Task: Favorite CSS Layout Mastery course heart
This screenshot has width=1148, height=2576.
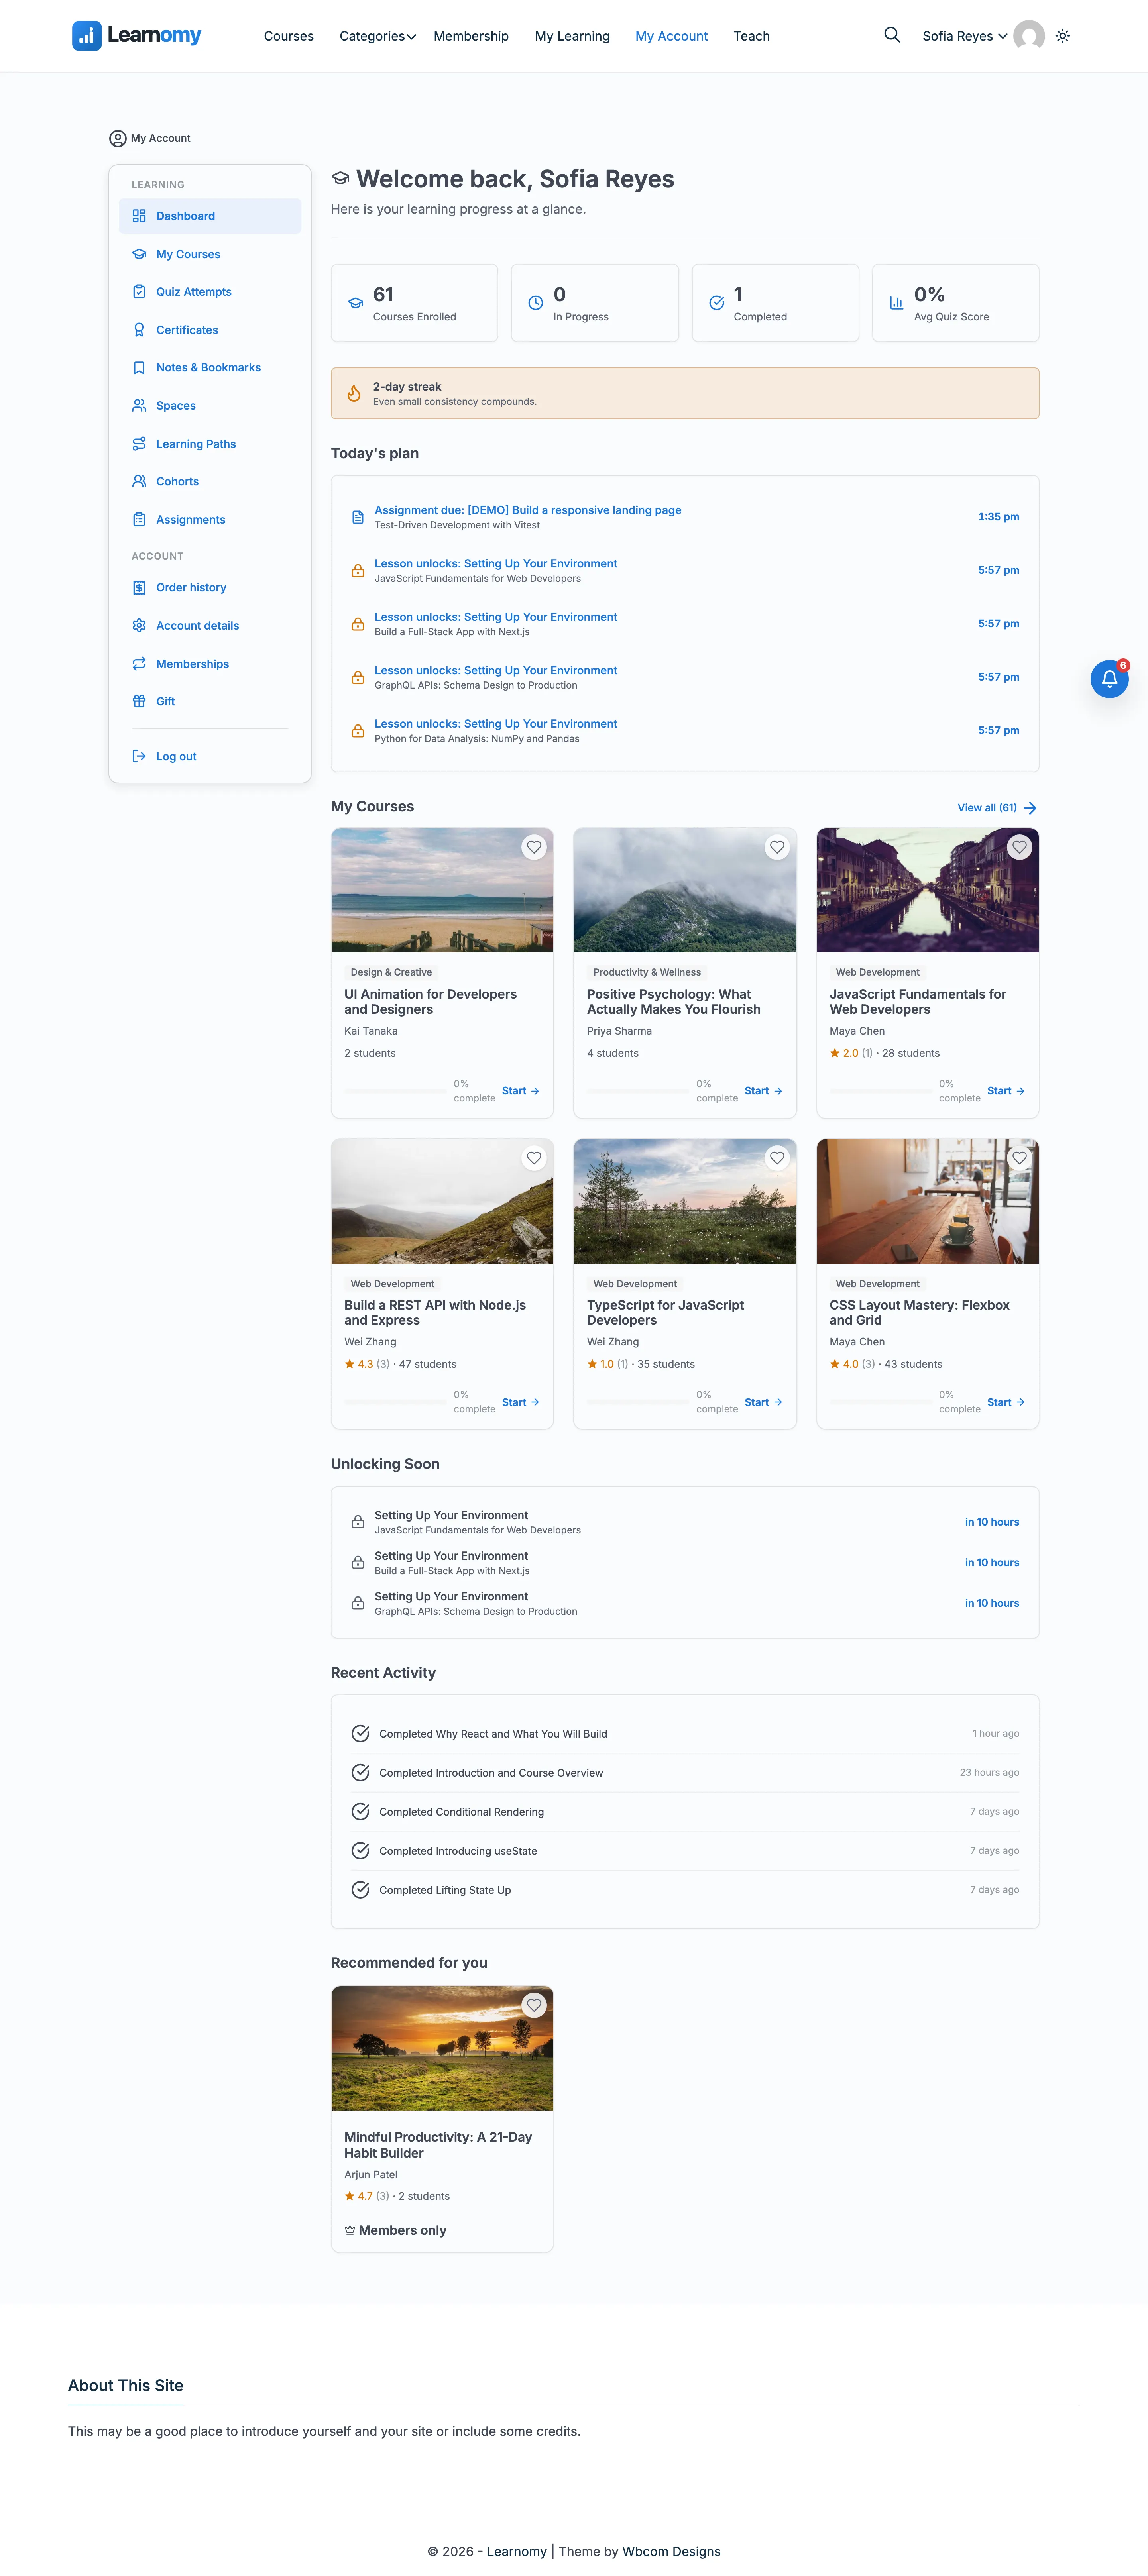Action: [1019, 1158]
